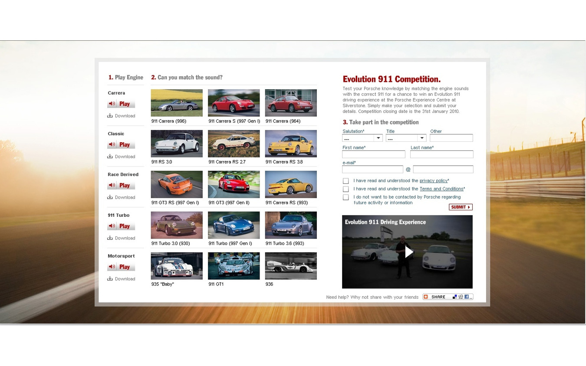Play the Carrera engine sound
The height and width of the screenshot is (366, 586).
tap(121, 104)
